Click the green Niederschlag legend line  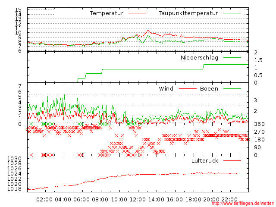[232, 57]
